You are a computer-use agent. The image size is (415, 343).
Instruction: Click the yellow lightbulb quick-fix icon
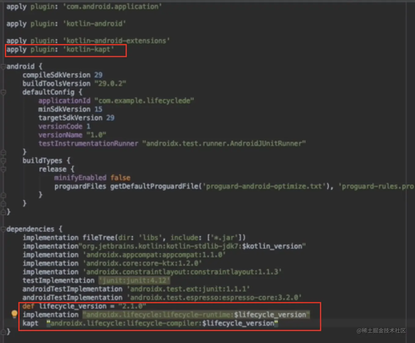tap(14, 314)
